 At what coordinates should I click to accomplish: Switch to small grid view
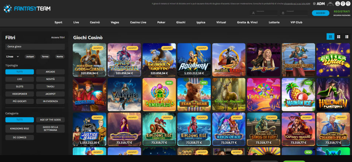tap(331, 37)
